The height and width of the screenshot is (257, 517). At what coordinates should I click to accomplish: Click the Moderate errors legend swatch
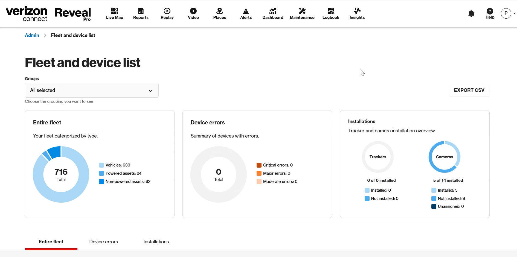click(259, 182)
